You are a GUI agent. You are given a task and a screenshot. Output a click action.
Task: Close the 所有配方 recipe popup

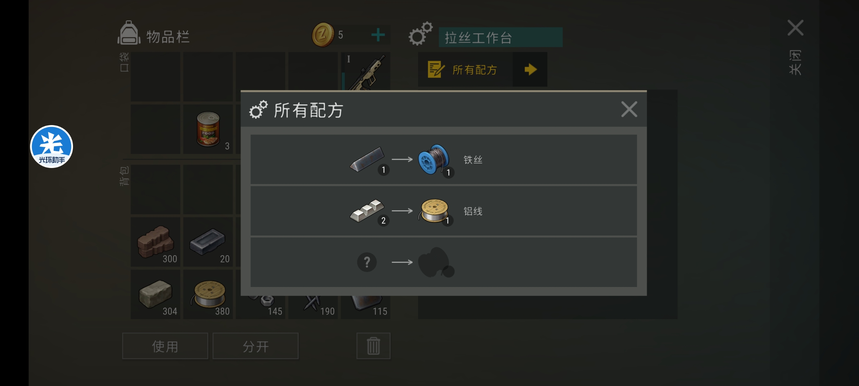click(x=629, y=109)
